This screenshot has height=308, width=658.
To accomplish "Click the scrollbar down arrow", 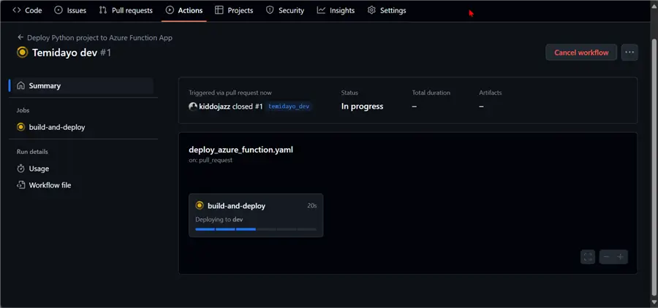I will coord(654,302).
